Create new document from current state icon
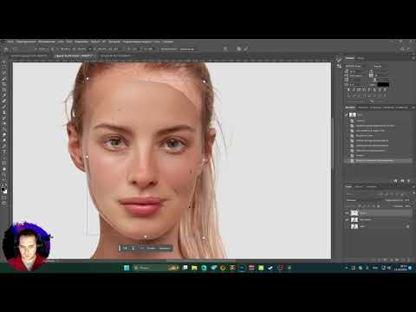Viewport: 416px width, 312px height. [x=395, y=180]
